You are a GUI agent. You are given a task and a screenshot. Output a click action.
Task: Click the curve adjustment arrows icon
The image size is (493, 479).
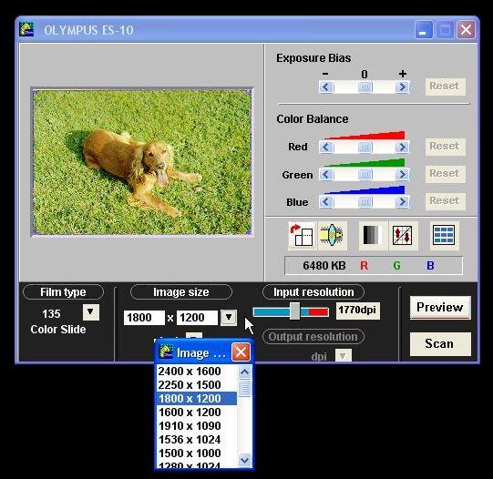point(403,236)
